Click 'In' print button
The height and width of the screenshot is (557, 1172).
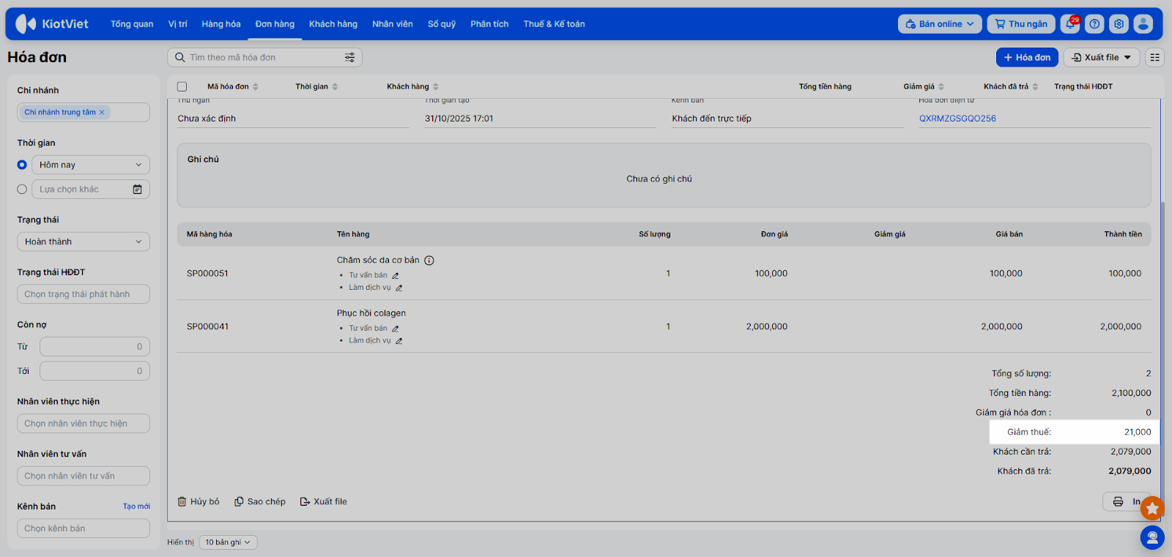click(x=1127, y=501)
